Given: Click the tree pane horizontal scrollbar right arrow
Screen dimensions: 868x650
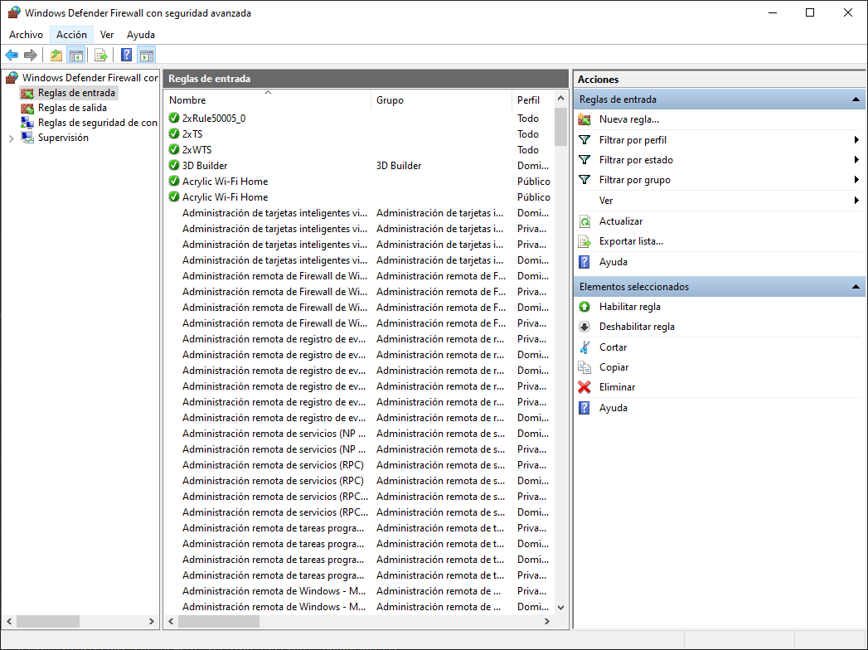Looking at the screenshot, I should click(151, 621).
